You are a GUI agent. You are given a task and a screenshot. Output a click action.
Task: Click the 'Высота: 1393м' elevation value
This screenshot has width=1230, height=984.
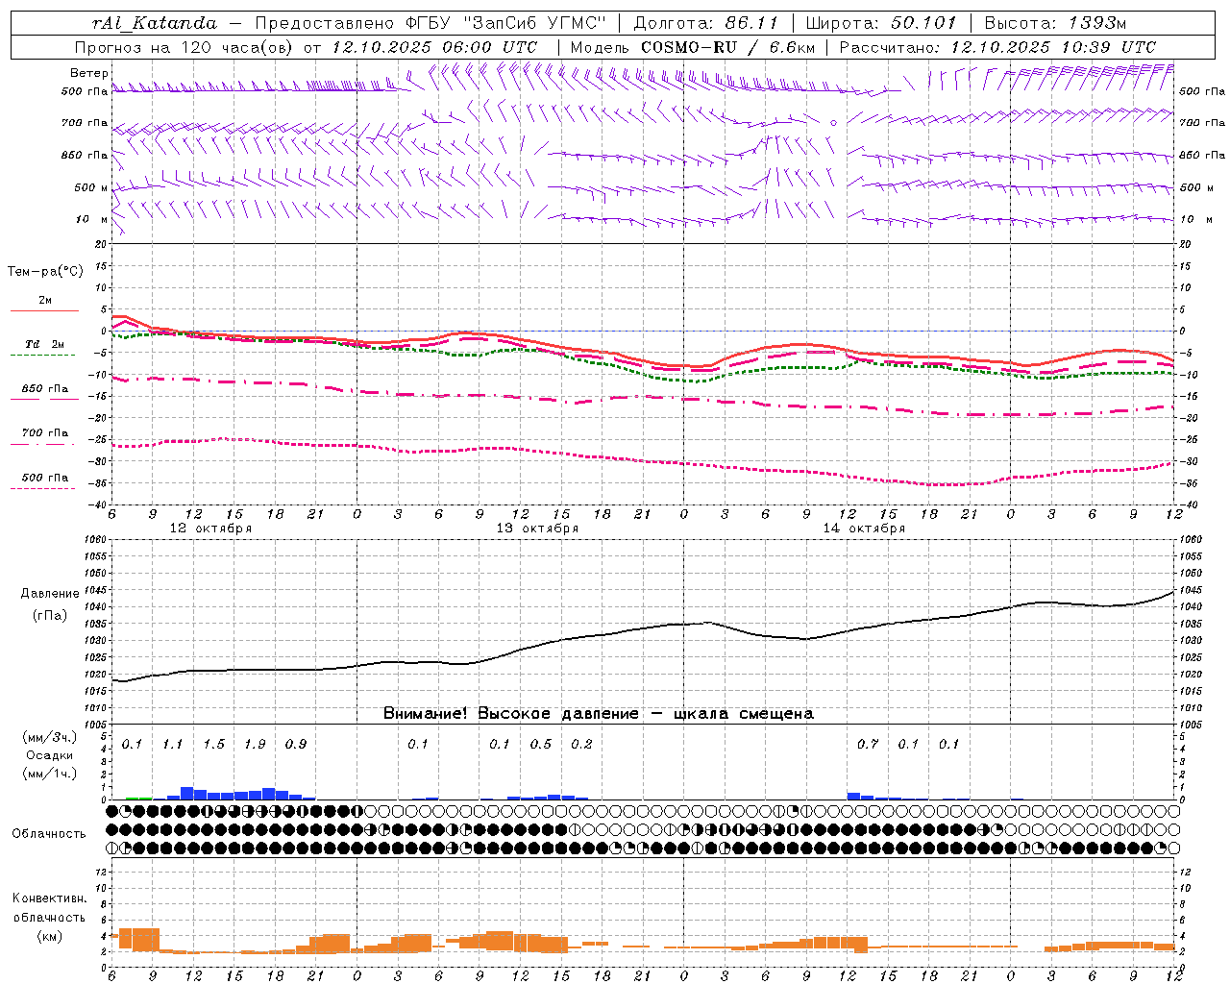(1055, 23)
